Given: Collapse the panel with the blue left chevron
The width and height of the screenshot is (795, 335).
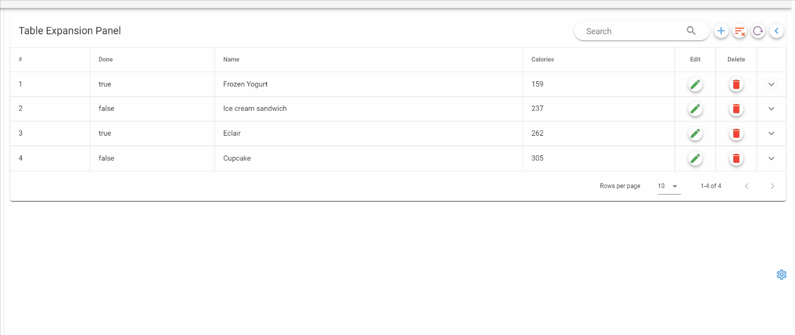Looking at the screenshot, I should point(776,31).
